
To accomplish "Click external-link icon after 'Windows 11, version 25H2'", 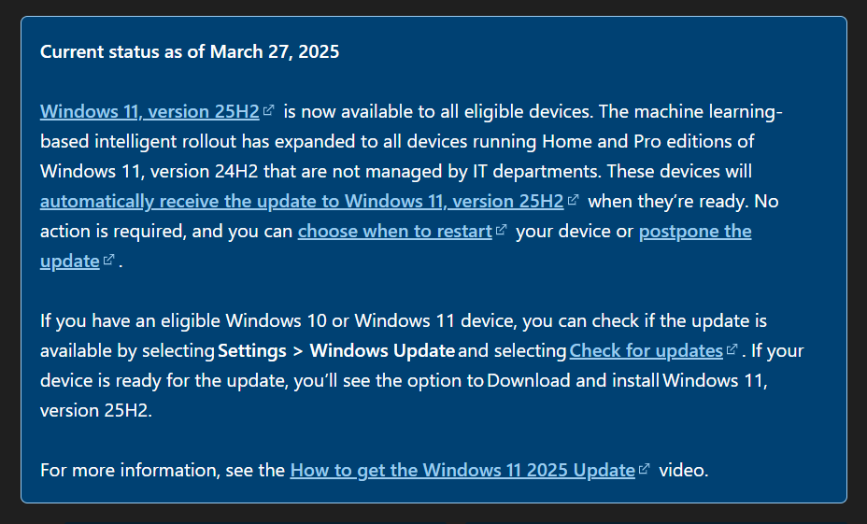I will [269, 110].
